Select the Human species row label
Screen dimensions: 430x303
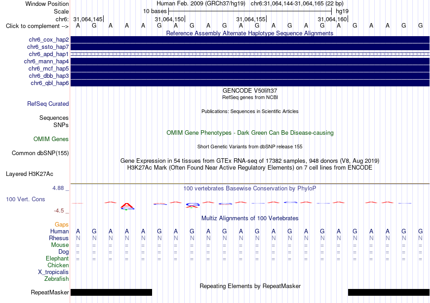pos(59,232)
